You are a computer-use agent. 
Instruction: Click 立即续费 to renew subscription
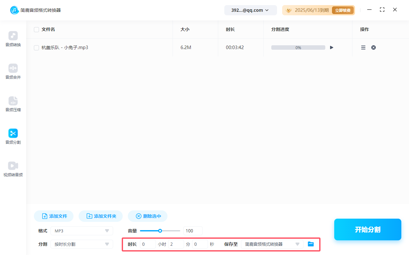(x=343, y=10)
